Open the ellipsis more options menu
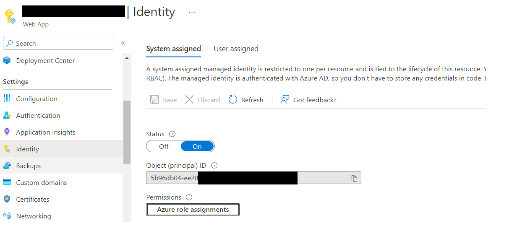 (192, 12)
